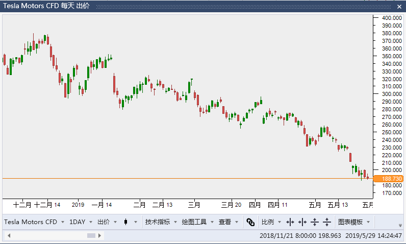Click the vertical expand scale icon
The height and width of the screenshot is (244, 406).
pyautogui.click(x=315, y=222)
